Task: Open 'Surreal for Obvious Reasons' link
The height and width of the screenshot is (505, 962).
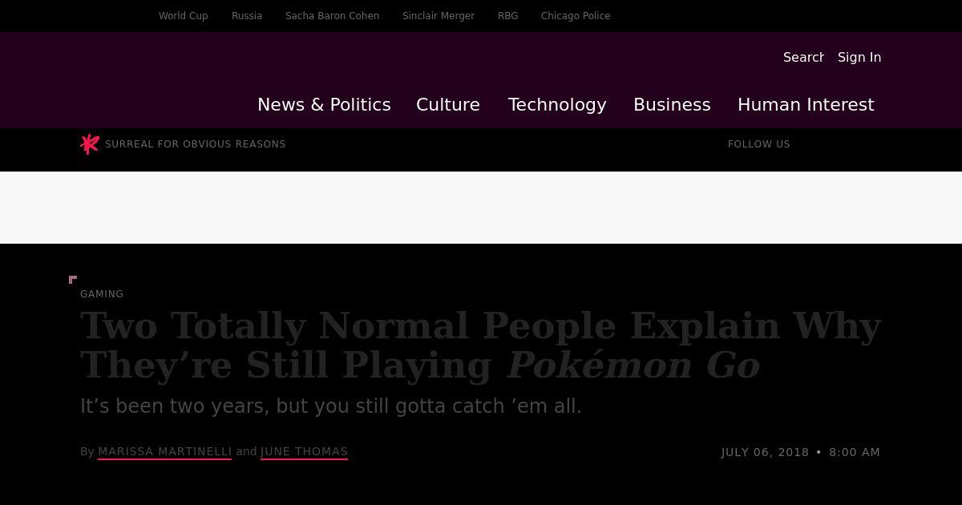Action: (x=196, y=144)
